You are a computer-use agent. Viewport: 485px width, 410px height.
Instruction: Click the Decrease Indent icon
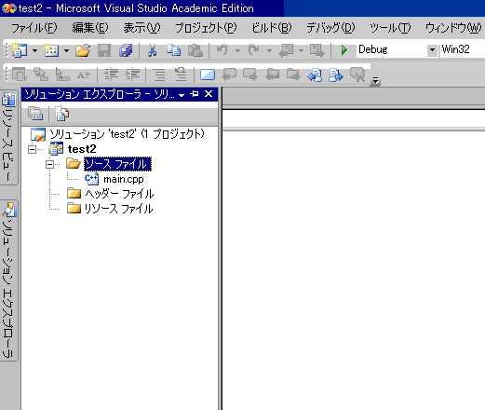click(111, 75)
